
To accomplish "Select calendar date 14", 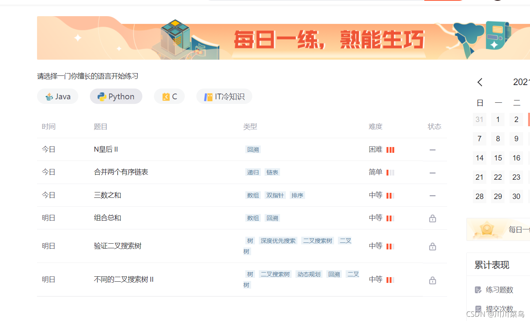I will tap(479, 158).
